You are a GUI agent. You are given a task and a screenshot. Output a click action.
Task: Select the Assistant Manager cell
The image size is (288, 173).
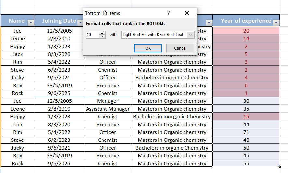point(108,109)
